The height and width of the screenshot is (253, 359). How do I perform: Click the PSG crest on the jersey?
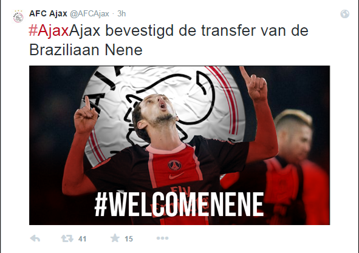tap(174, 165)
